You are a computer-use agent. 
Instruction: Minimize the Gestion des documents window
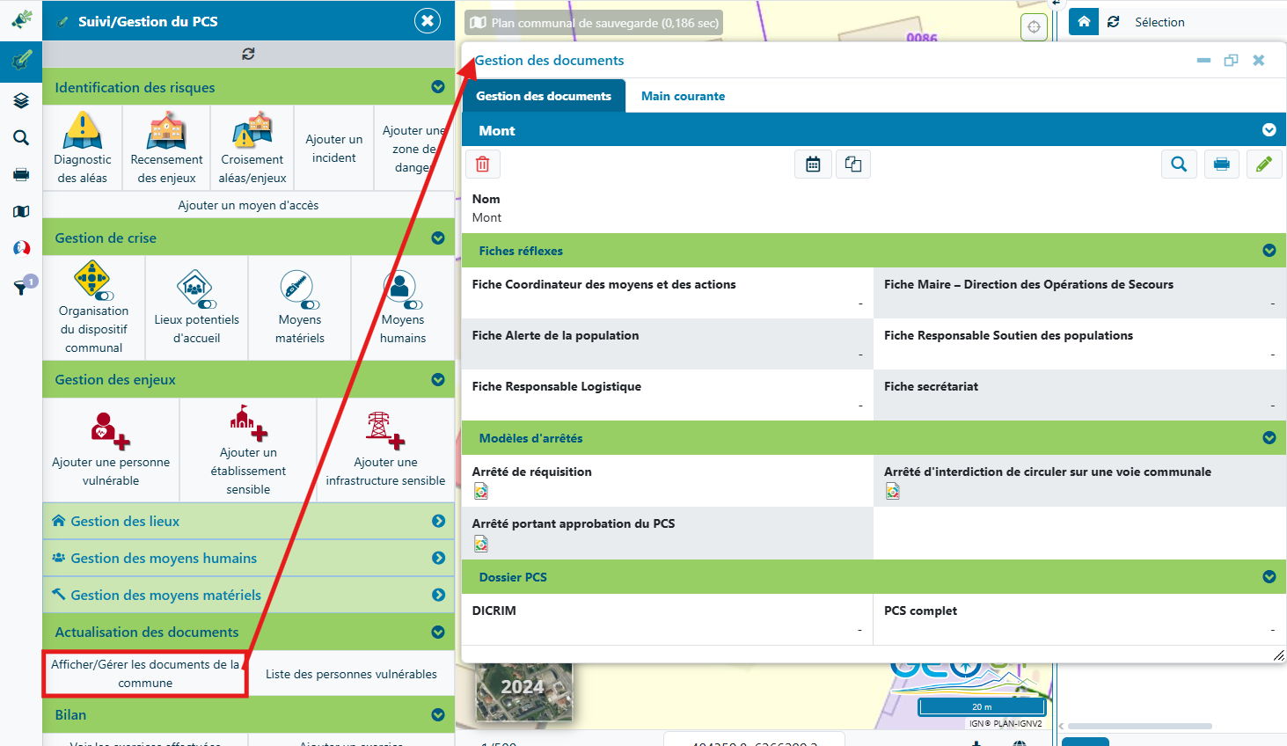[1203, 61]
